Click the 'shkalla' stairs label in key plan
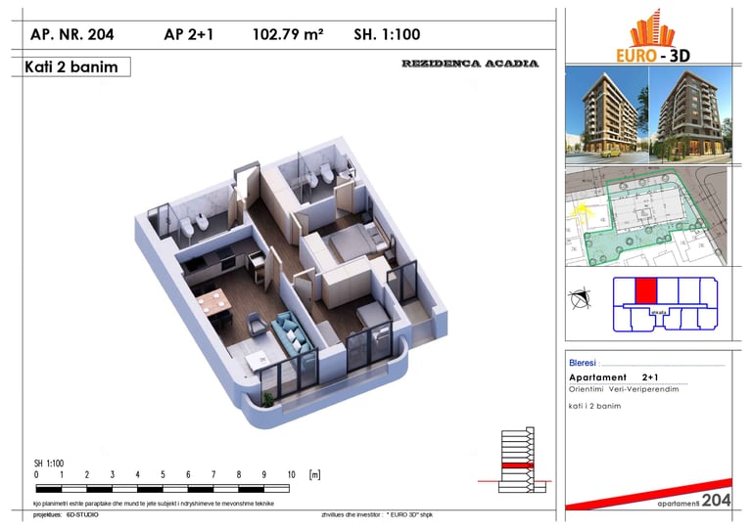 tap(659, 312)
